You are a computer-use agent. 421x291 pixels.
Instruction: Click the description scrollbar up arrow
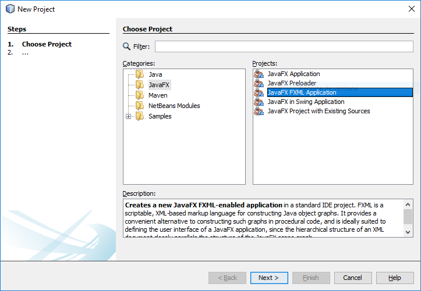(408, 204)
